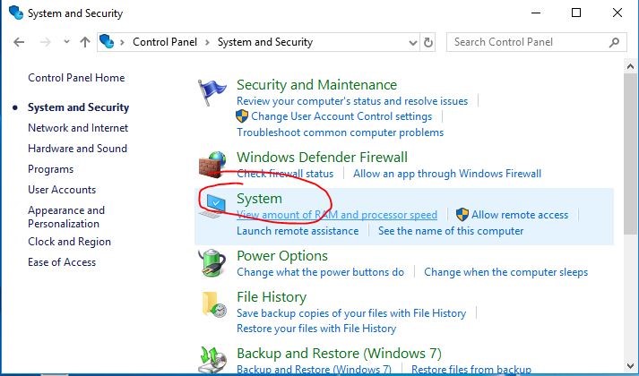Click the Power Options battery icon
This screenshot has width=639, height=376.
tap(212, 263)
